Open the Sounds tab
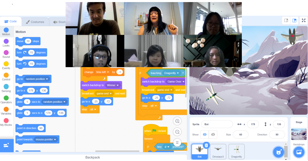Screen dimensions: 308x161 [57, 22]
